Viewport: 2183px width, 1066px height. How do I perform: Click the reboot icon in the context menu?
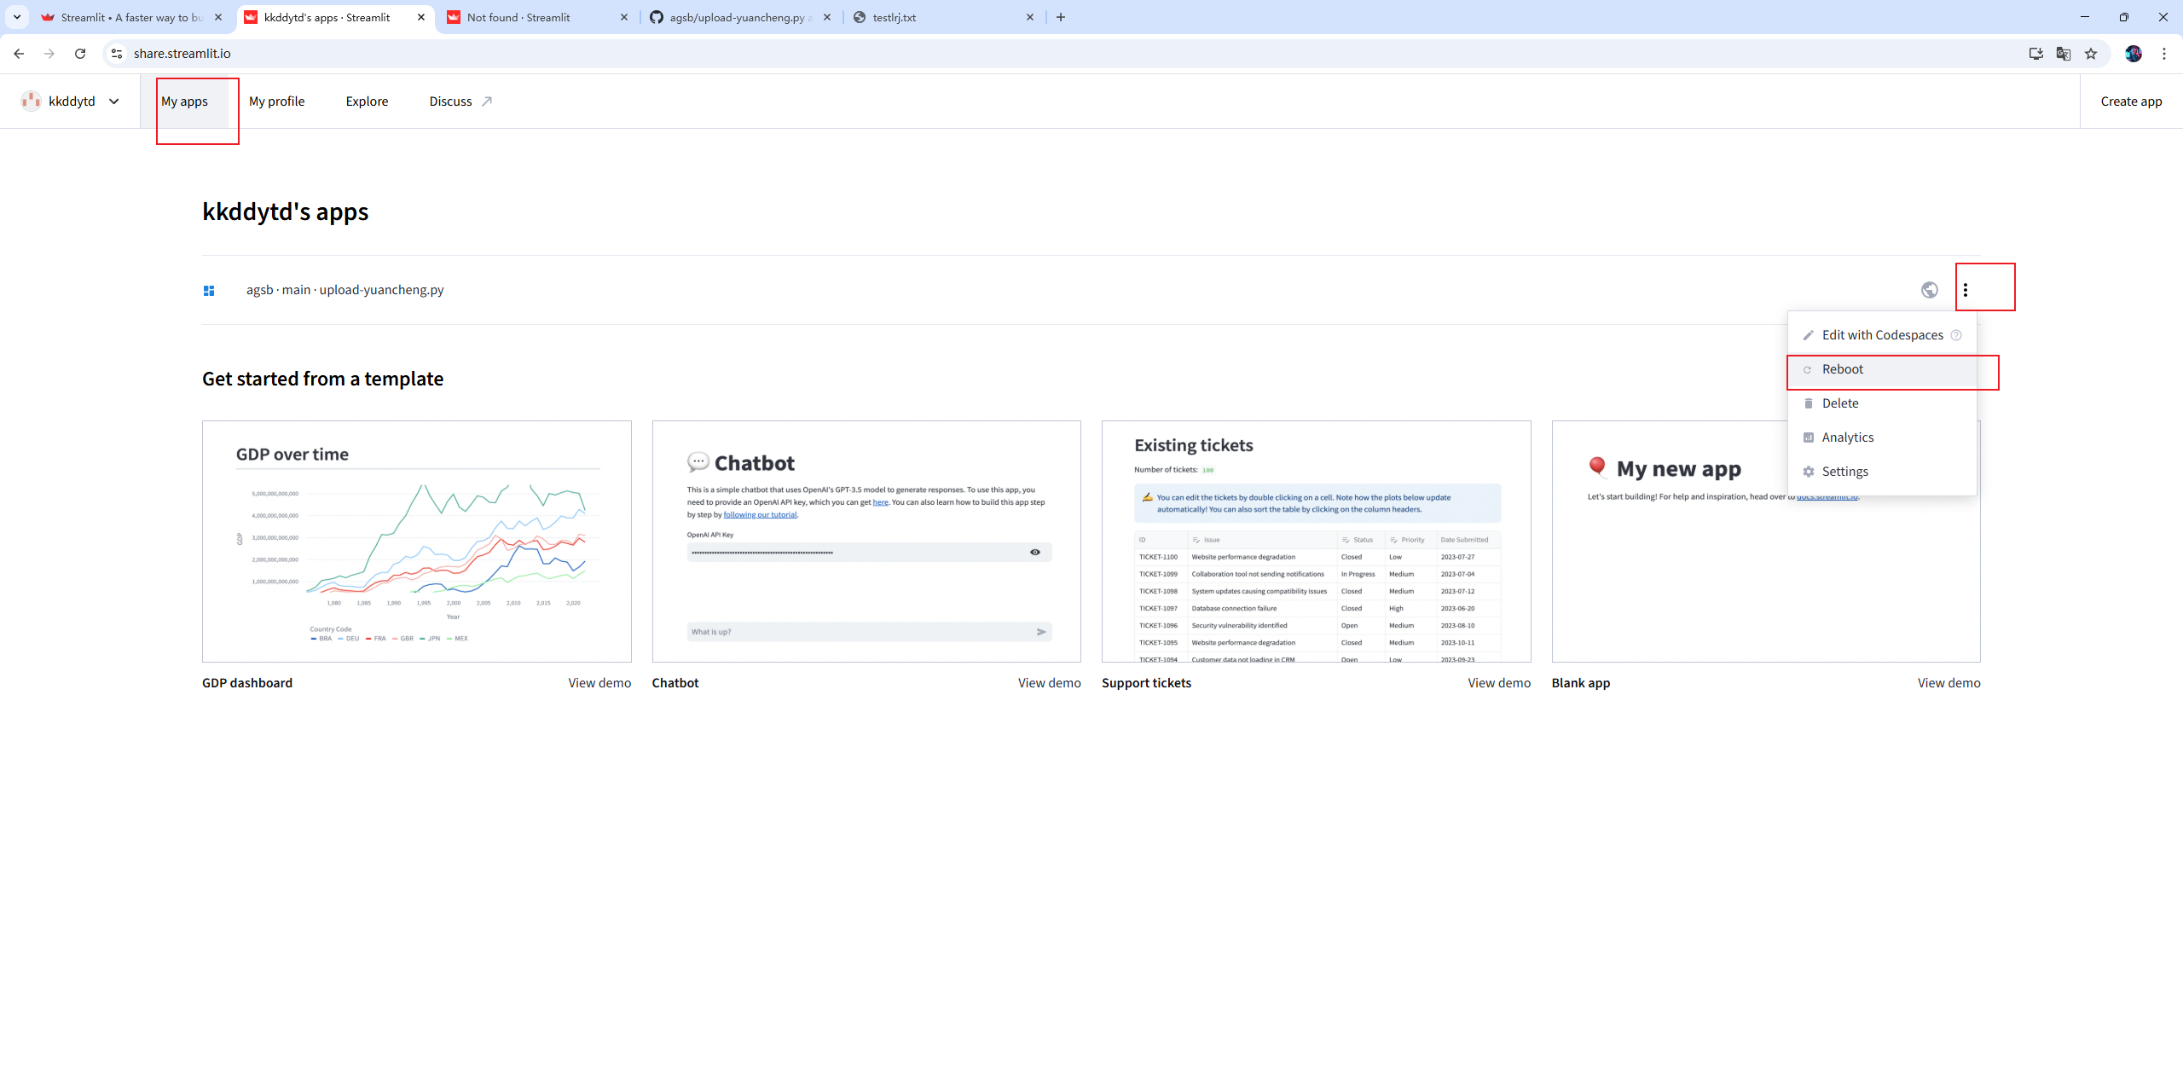tap(1807, 370)
